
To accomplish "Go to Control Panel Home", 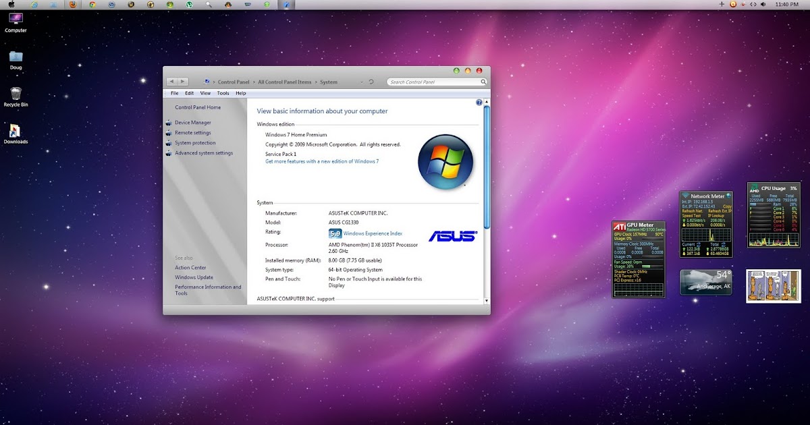I will click(198, 107).
